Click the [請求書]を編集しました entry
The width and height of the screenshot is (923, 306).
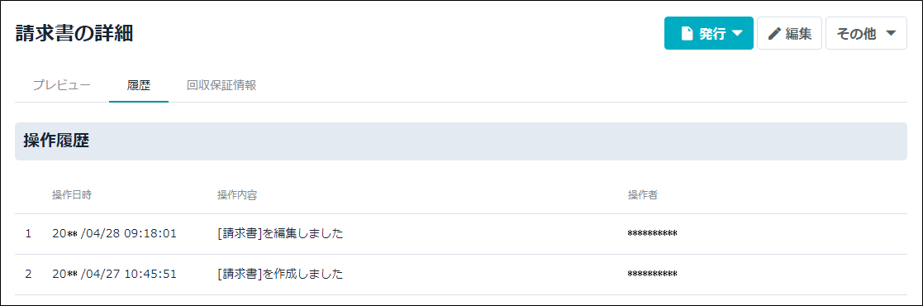279,233
